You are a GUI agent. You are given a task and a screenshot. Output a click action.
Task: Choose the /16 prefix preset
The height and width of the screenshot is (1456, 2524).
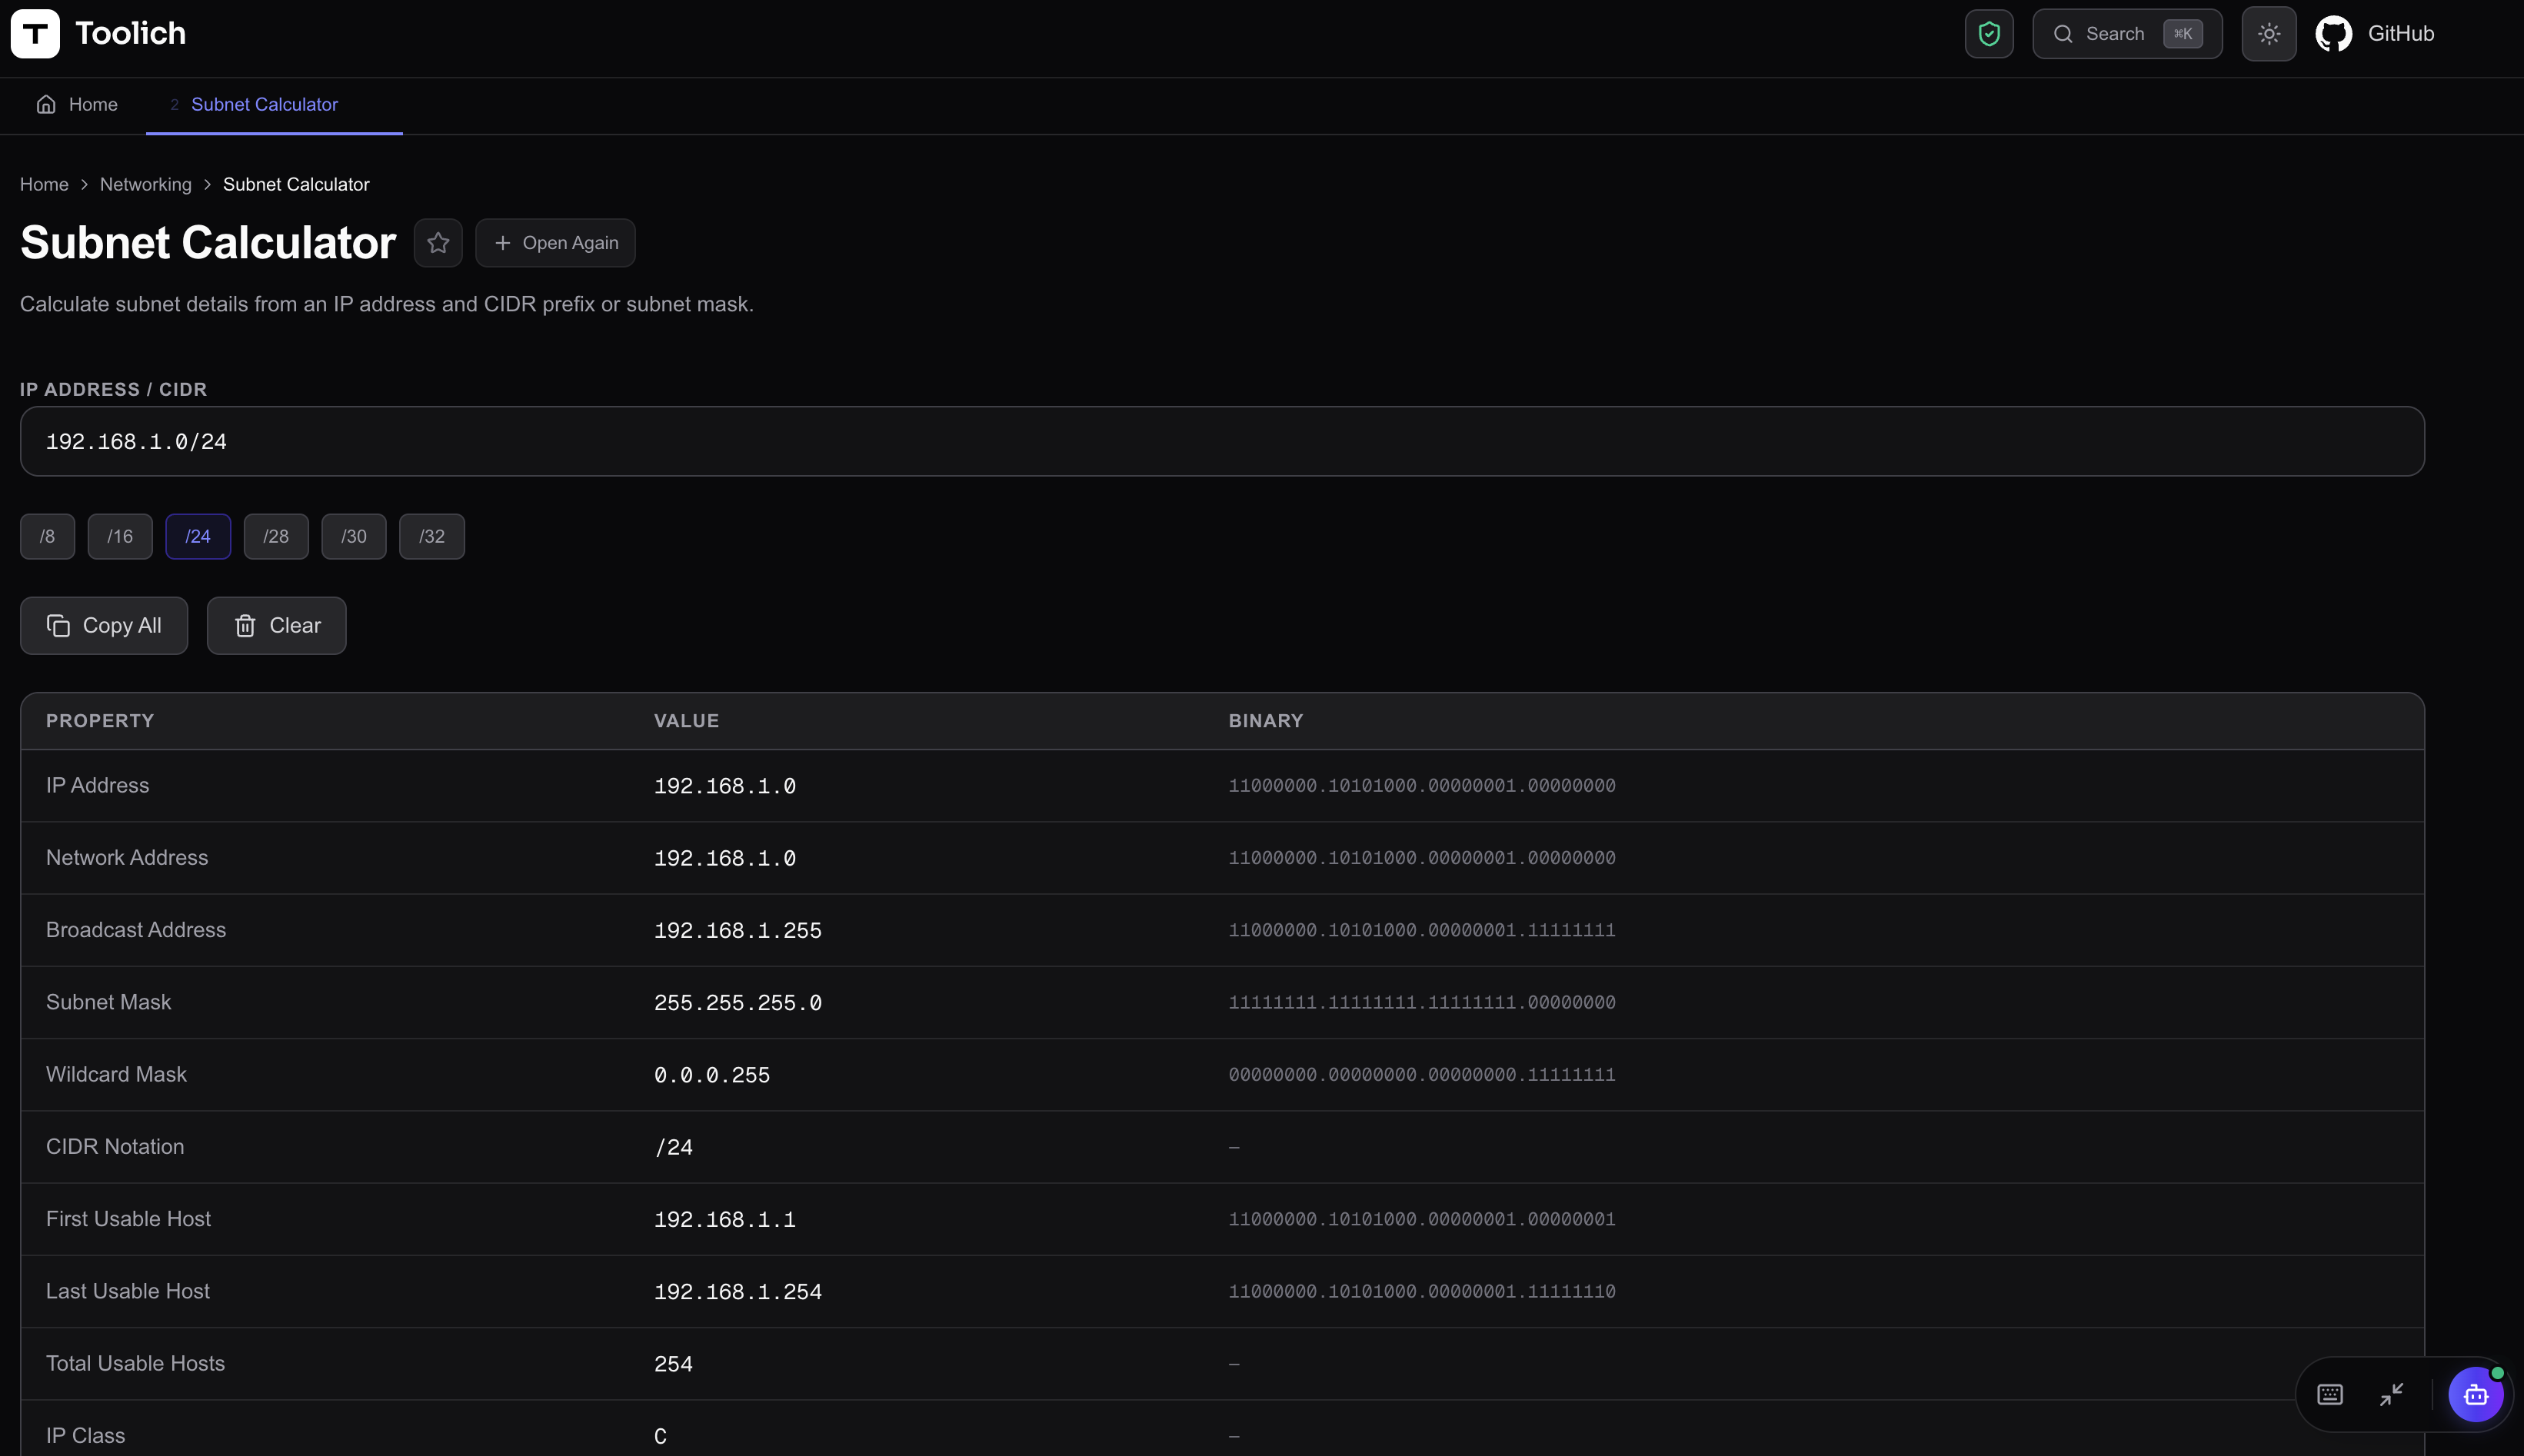coord(120,537)
